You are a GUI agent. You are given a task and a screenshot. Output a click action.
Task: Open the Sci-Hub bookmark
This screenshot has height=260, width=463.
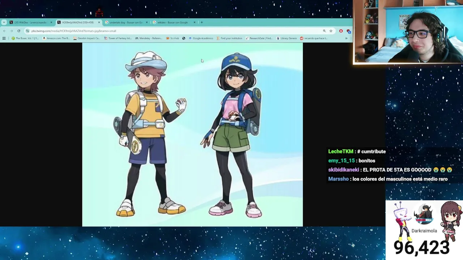pyautogui.click(x=172, y=38)
